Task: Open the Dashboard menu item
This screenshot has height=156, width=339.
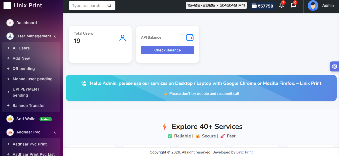Action: coord(26,23)
